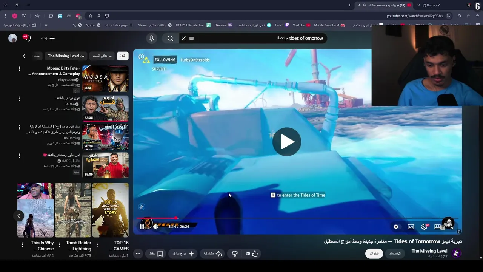483x272 pixels.
Task: Click the طرح سؤال ask button
Action: point(183,253)
